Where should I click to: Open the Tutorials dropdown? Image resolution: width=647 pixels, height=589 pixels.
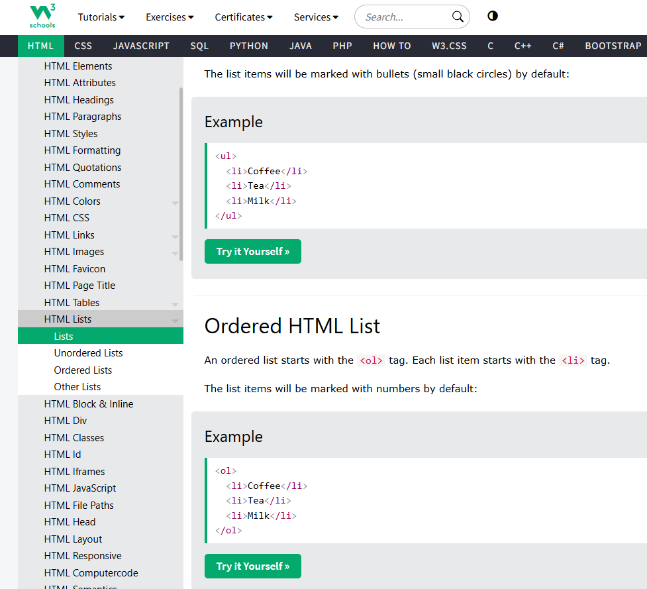[101, 17]
